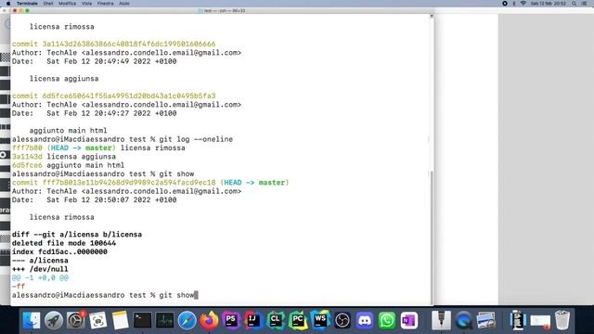Open the Aiuto menu

click(x=124, y=4)
